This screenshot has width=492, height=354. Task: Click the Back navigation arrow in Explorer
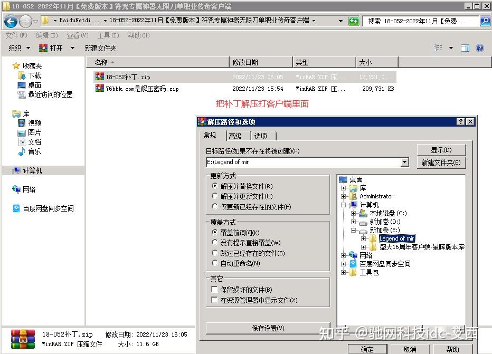11,21
